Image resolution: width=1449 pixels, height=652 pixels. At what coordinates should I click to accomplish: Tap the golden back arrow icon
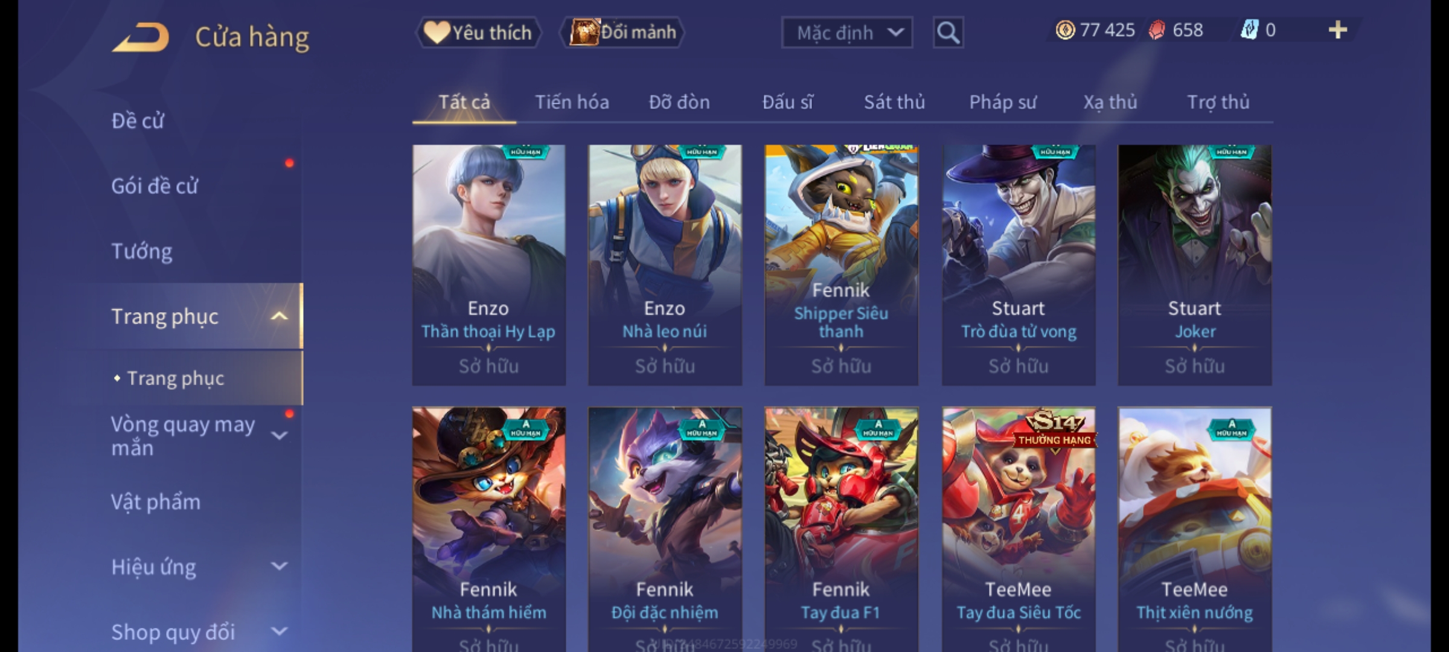tap(140, 37)
